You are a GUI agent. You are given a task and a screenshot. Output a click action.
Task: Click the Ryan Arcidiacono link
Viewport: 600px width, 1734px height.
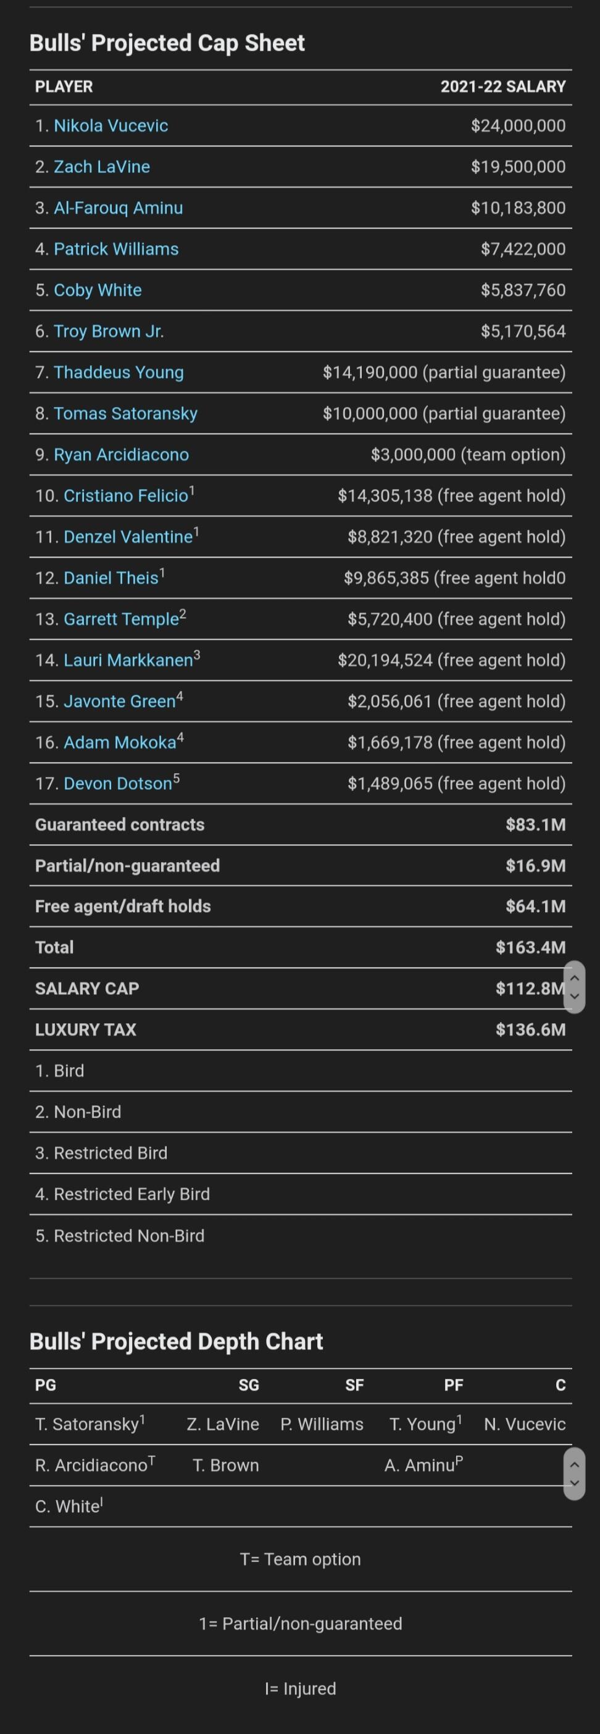[121, 454]
